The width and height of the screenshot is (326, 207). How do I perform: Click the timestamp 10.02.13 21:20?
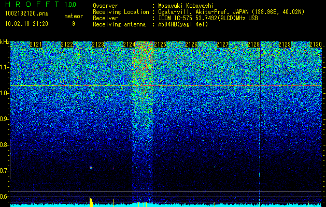26,24
